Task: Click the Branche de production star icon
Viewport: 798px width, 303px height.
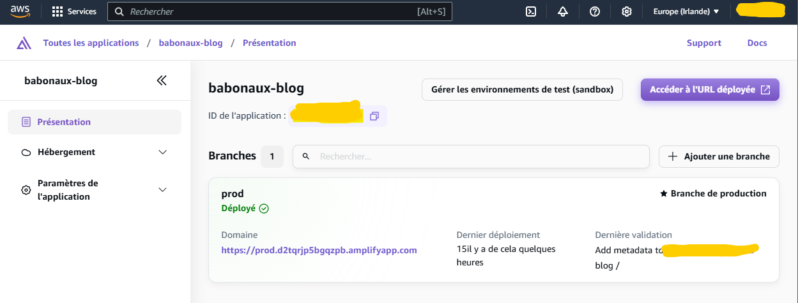Action: (x=663, y=193)
